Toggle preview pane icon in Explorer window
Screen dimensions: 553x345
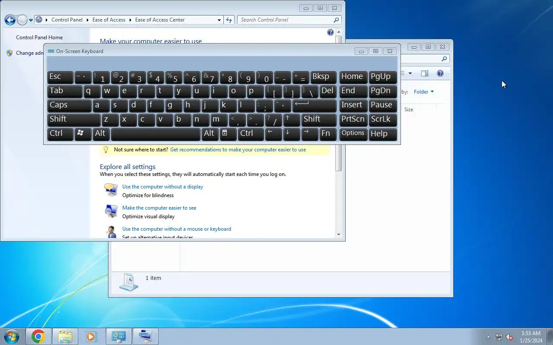tap(425, 74)
